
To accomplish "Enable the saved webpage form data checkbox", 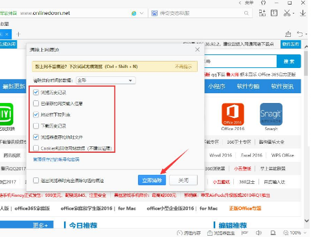I will point(36,104).
